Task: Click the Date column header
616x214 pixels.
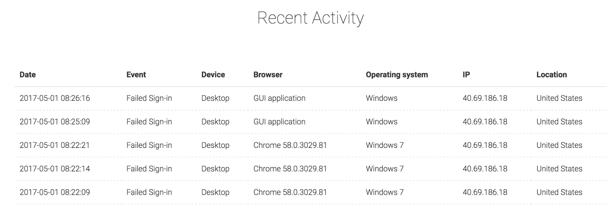Action: tap(28, 75)
